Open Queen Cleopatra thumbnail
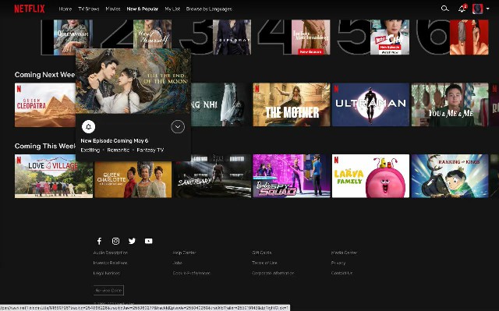 [45, 105]
